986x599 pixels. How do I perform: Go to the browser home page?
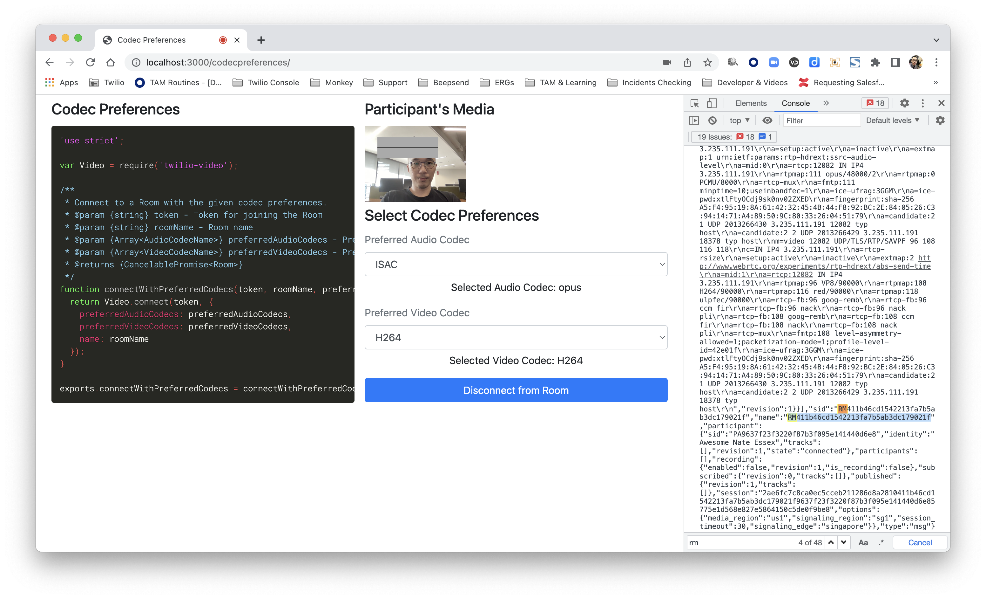pos(111,62)
